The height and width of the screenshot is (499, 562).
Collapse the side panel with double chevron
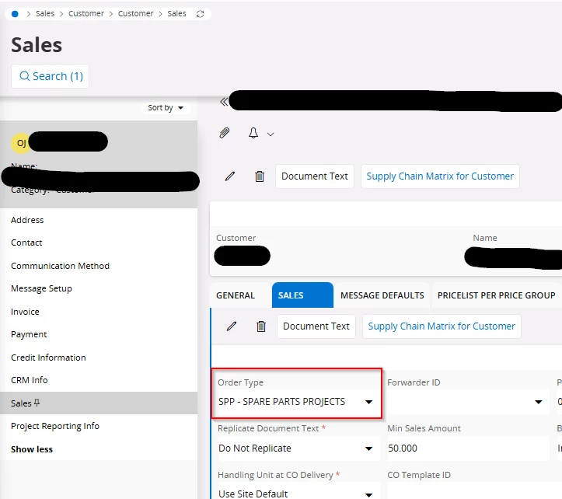point(224,102)
